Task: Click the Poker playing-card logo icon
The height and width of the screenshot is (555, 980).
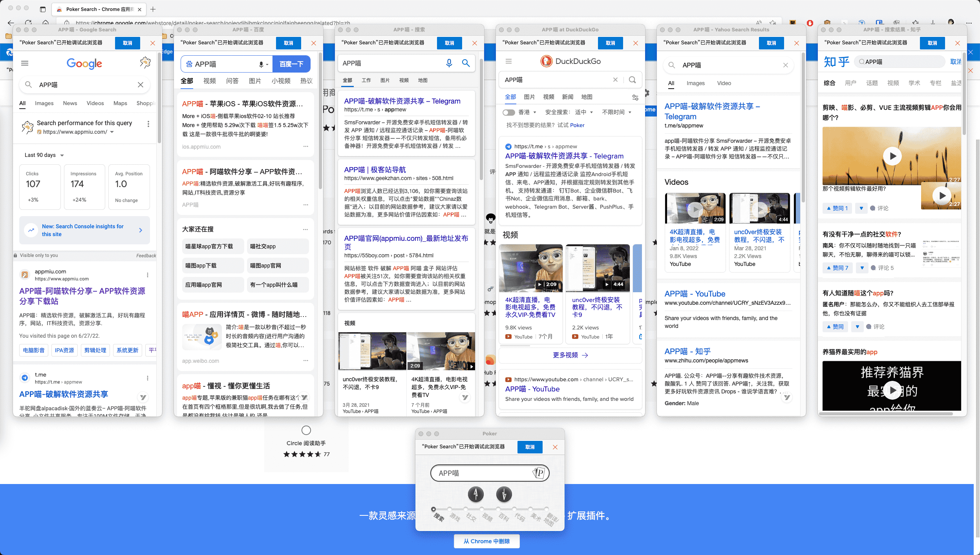Action: click(539, 473)
